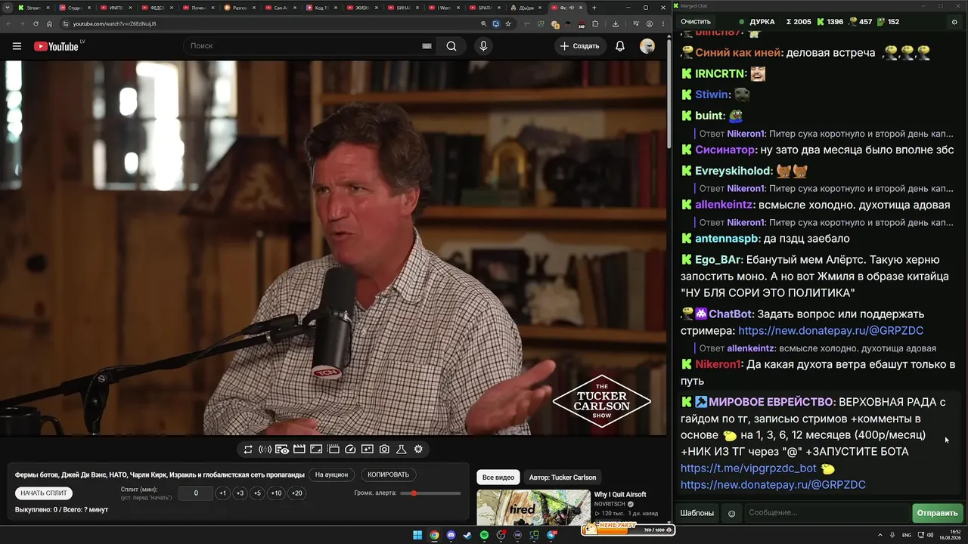Toggle the loop icon in player toolbar
This screenshot has width=968, height=544.
pyautogui.click(x=248, y=450)
